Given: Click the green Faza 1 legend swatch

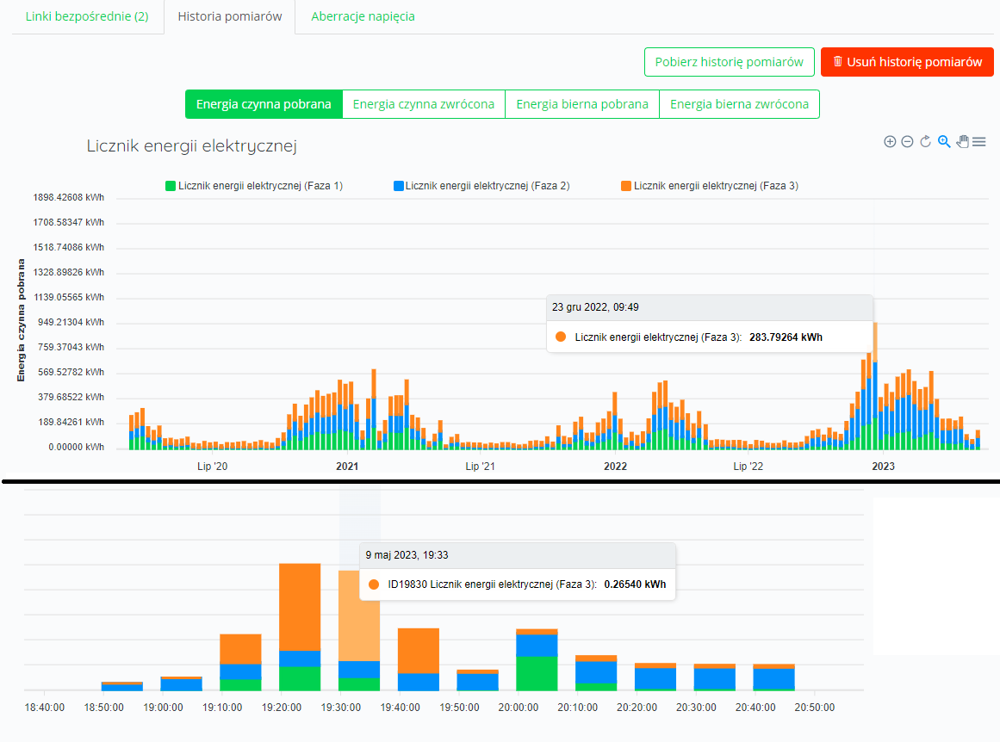Looking at the screenshot, I should point(171,186).
